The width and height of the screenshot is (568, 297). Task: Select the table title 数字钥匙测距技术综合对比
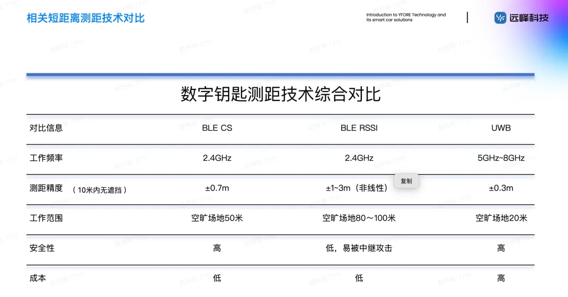pyautogui.click(x=280, y=94)
